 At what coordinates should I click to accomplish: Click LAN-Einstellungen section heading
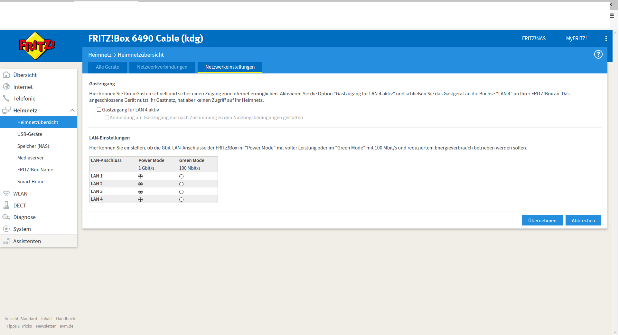(x=109, y=138)
